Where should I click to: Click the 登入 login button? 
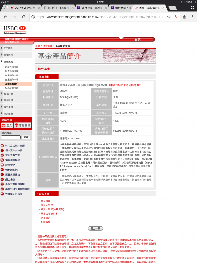7,125
